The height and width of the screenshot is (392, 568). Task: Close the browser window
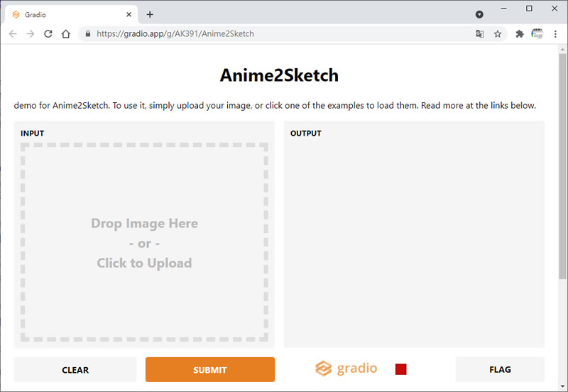coord(555,9)
